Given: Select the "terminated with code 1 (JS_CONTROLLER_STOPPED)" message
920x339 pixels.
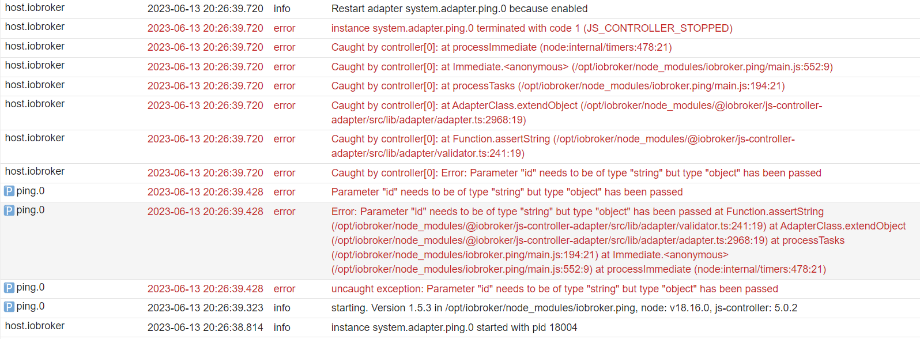Looking at the screenshot, I should point(532,28).
